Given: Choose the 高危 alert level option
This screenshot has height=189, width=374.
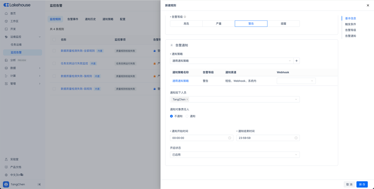Looking at the screenshot, I should [186, 24].
